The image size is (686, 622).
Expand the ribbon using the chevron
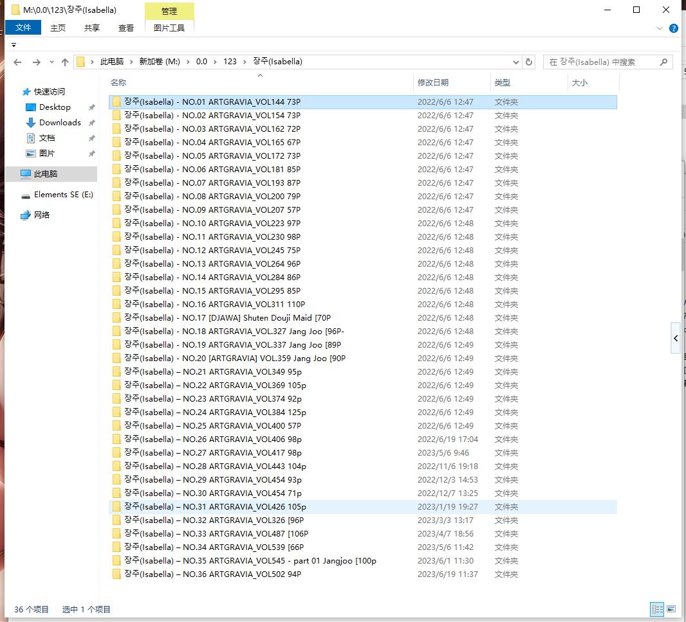point(660,28)
